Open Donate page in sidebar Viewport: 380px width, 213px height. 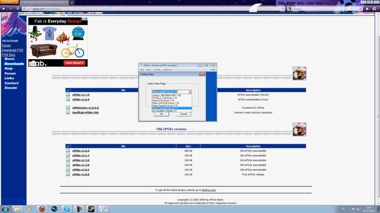11,88
